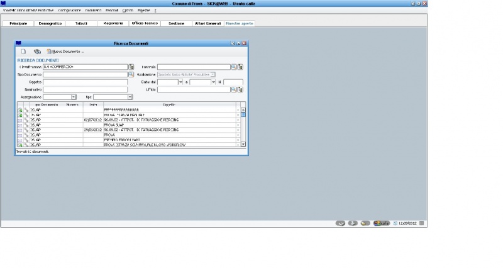Switch to the Finestre aperte tab
This screenshot has height=268, width=503.
click(240, 23)
